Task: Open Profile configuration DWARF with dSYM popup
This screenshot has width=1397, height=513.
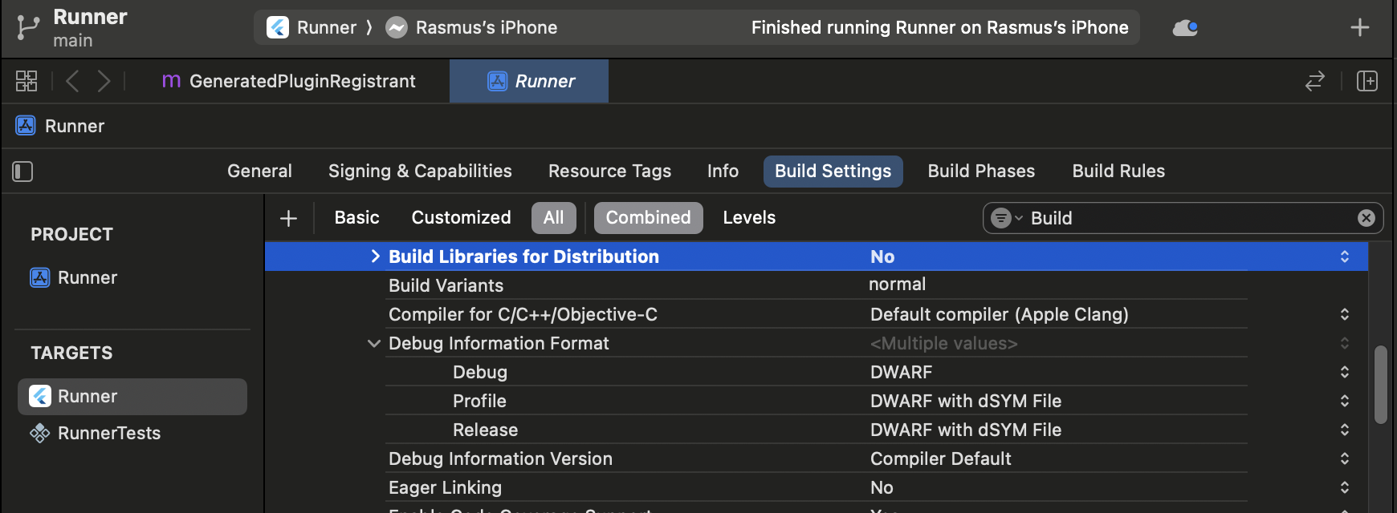Action: tap(1345, 401)
